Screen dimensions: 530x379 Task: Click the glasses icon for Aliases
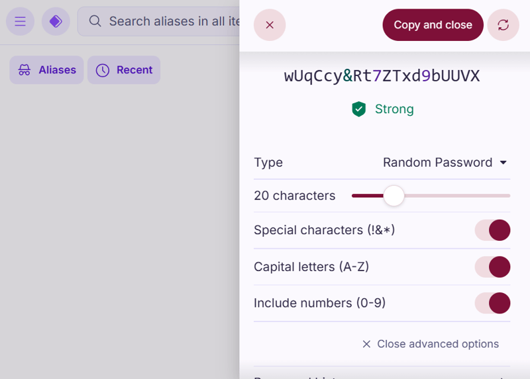(x=25, y=70)
